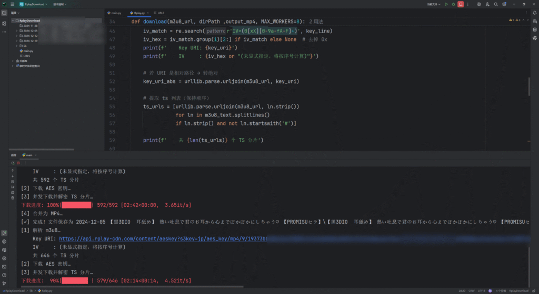Open Services tool window
Screen dimensions: 539x294
tap(4, 258)
